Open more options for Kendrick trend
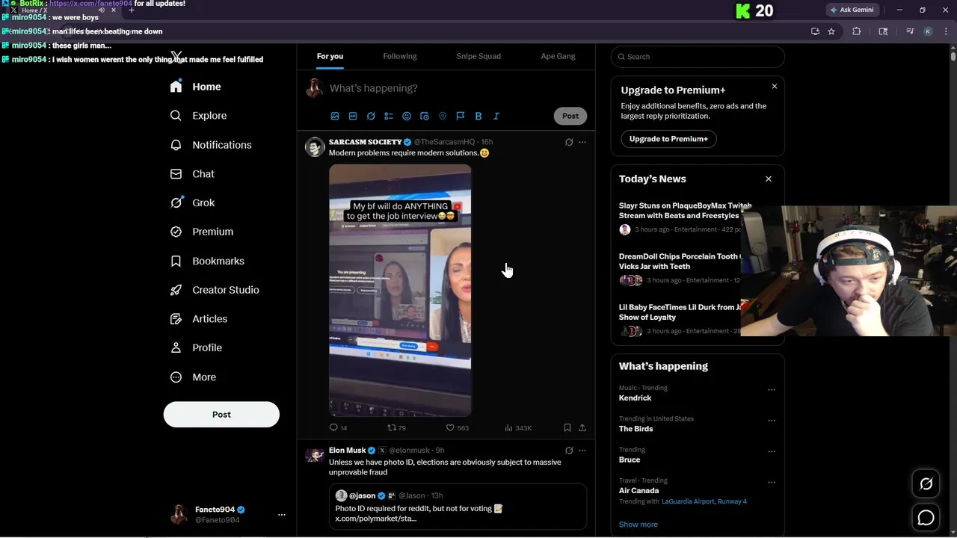 [772, 389]
